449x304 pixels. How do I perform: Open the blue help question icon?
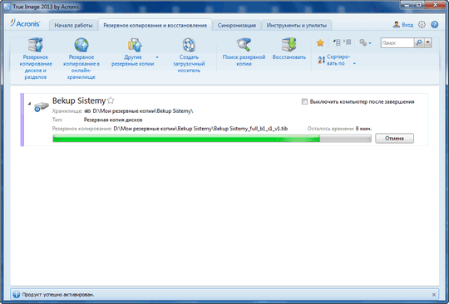[434, 25]
